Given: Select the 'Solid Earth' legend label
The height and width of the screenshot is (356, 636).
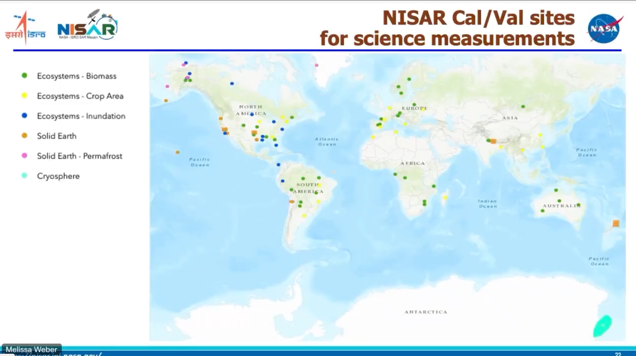Looking at the screenshot, I should pyautogui.click(x=57, y=136).
